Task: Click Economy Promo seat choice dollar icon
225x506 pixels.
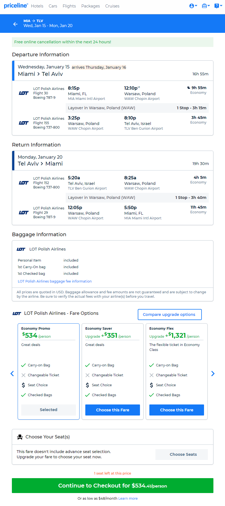Action: point(23,385)
